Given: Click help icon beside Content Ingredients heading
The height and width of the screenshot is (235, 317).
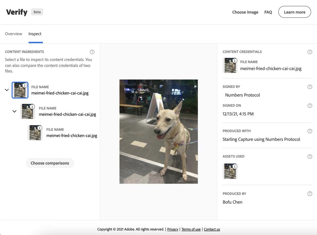Looking at the screenshot, I should pyautogui.click(x=92, y=52).
